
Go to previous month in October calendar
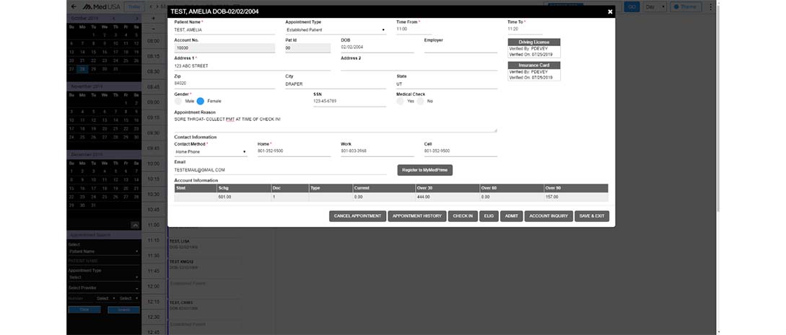point(113,19)
